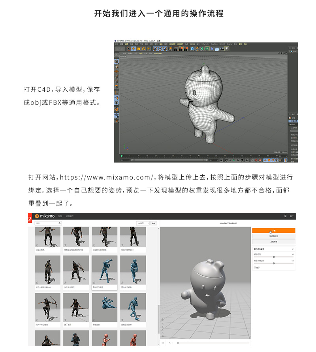The image size is (316, 352).
Task: Click the current frame field in C4D
Action: 283,156
